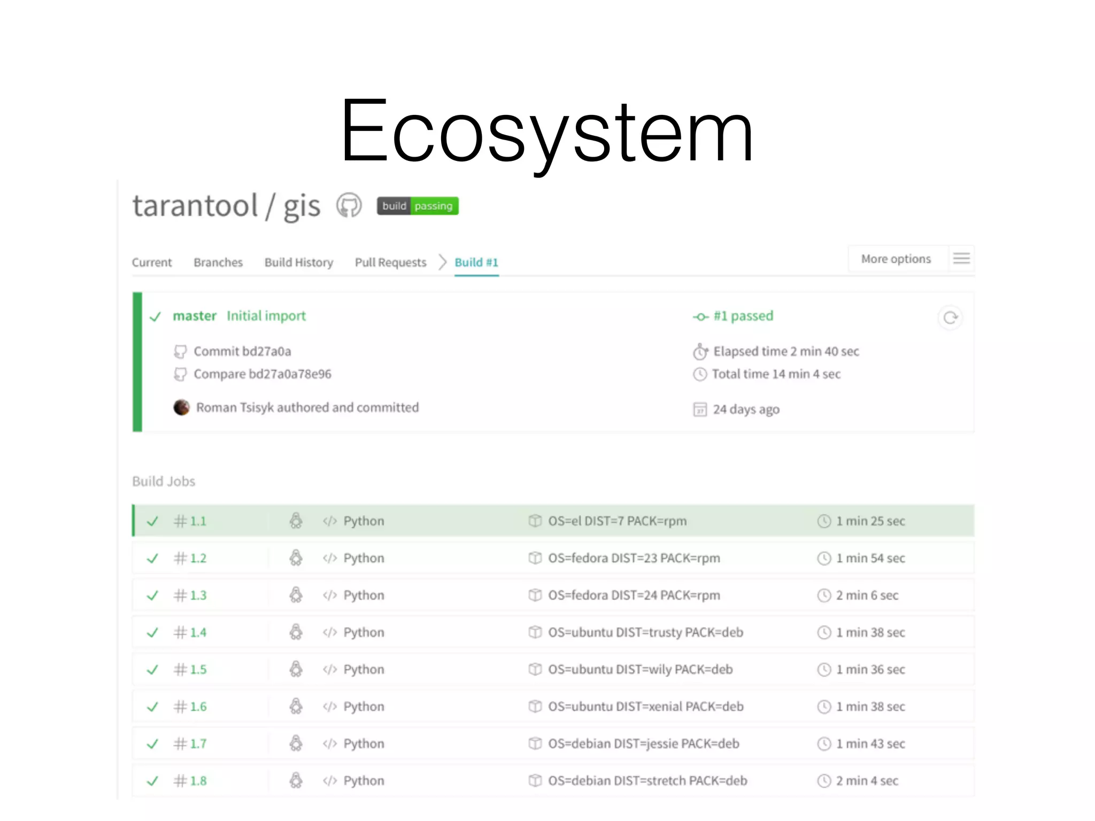Open job #1.5
The width and height of the screenshot is (1095, 821).
click(553, 669)
